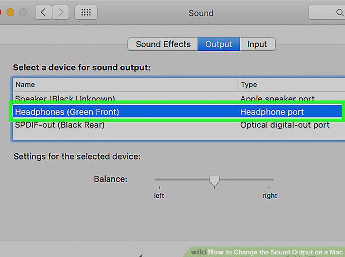The height and width of the screenshot is (257, 345).
Task: Click the Balance slider thumb
Action: coord(214,181)
